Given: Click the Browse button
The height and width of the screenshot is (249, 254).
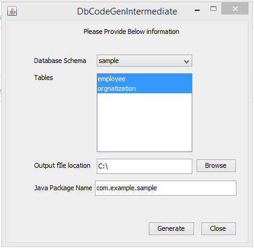Looking at the screenshot, I should coord(216,166).
